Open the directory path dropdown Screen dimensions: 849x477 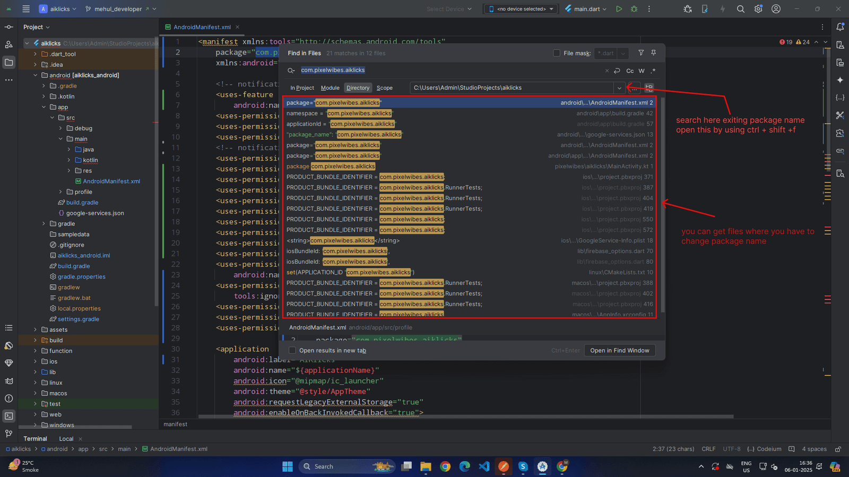[619, 88]
